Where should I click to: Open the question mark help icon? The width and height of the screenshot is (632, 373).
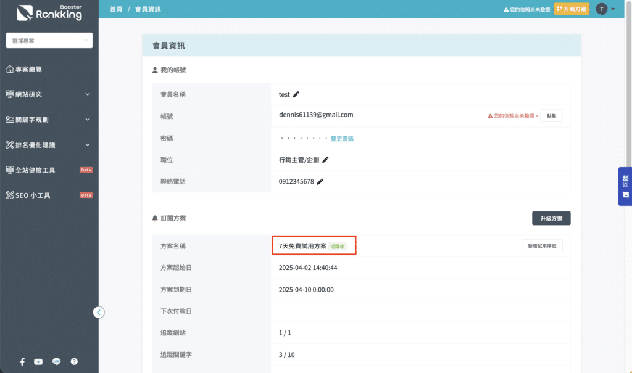74,362
